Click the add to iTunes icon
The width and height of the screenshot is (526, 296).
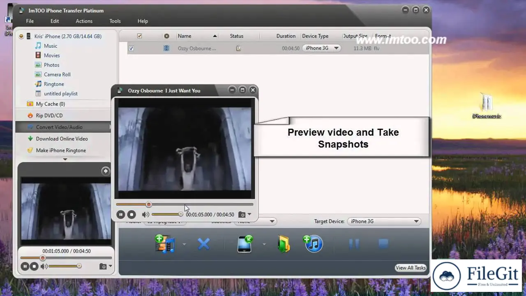tap(313, 244)
